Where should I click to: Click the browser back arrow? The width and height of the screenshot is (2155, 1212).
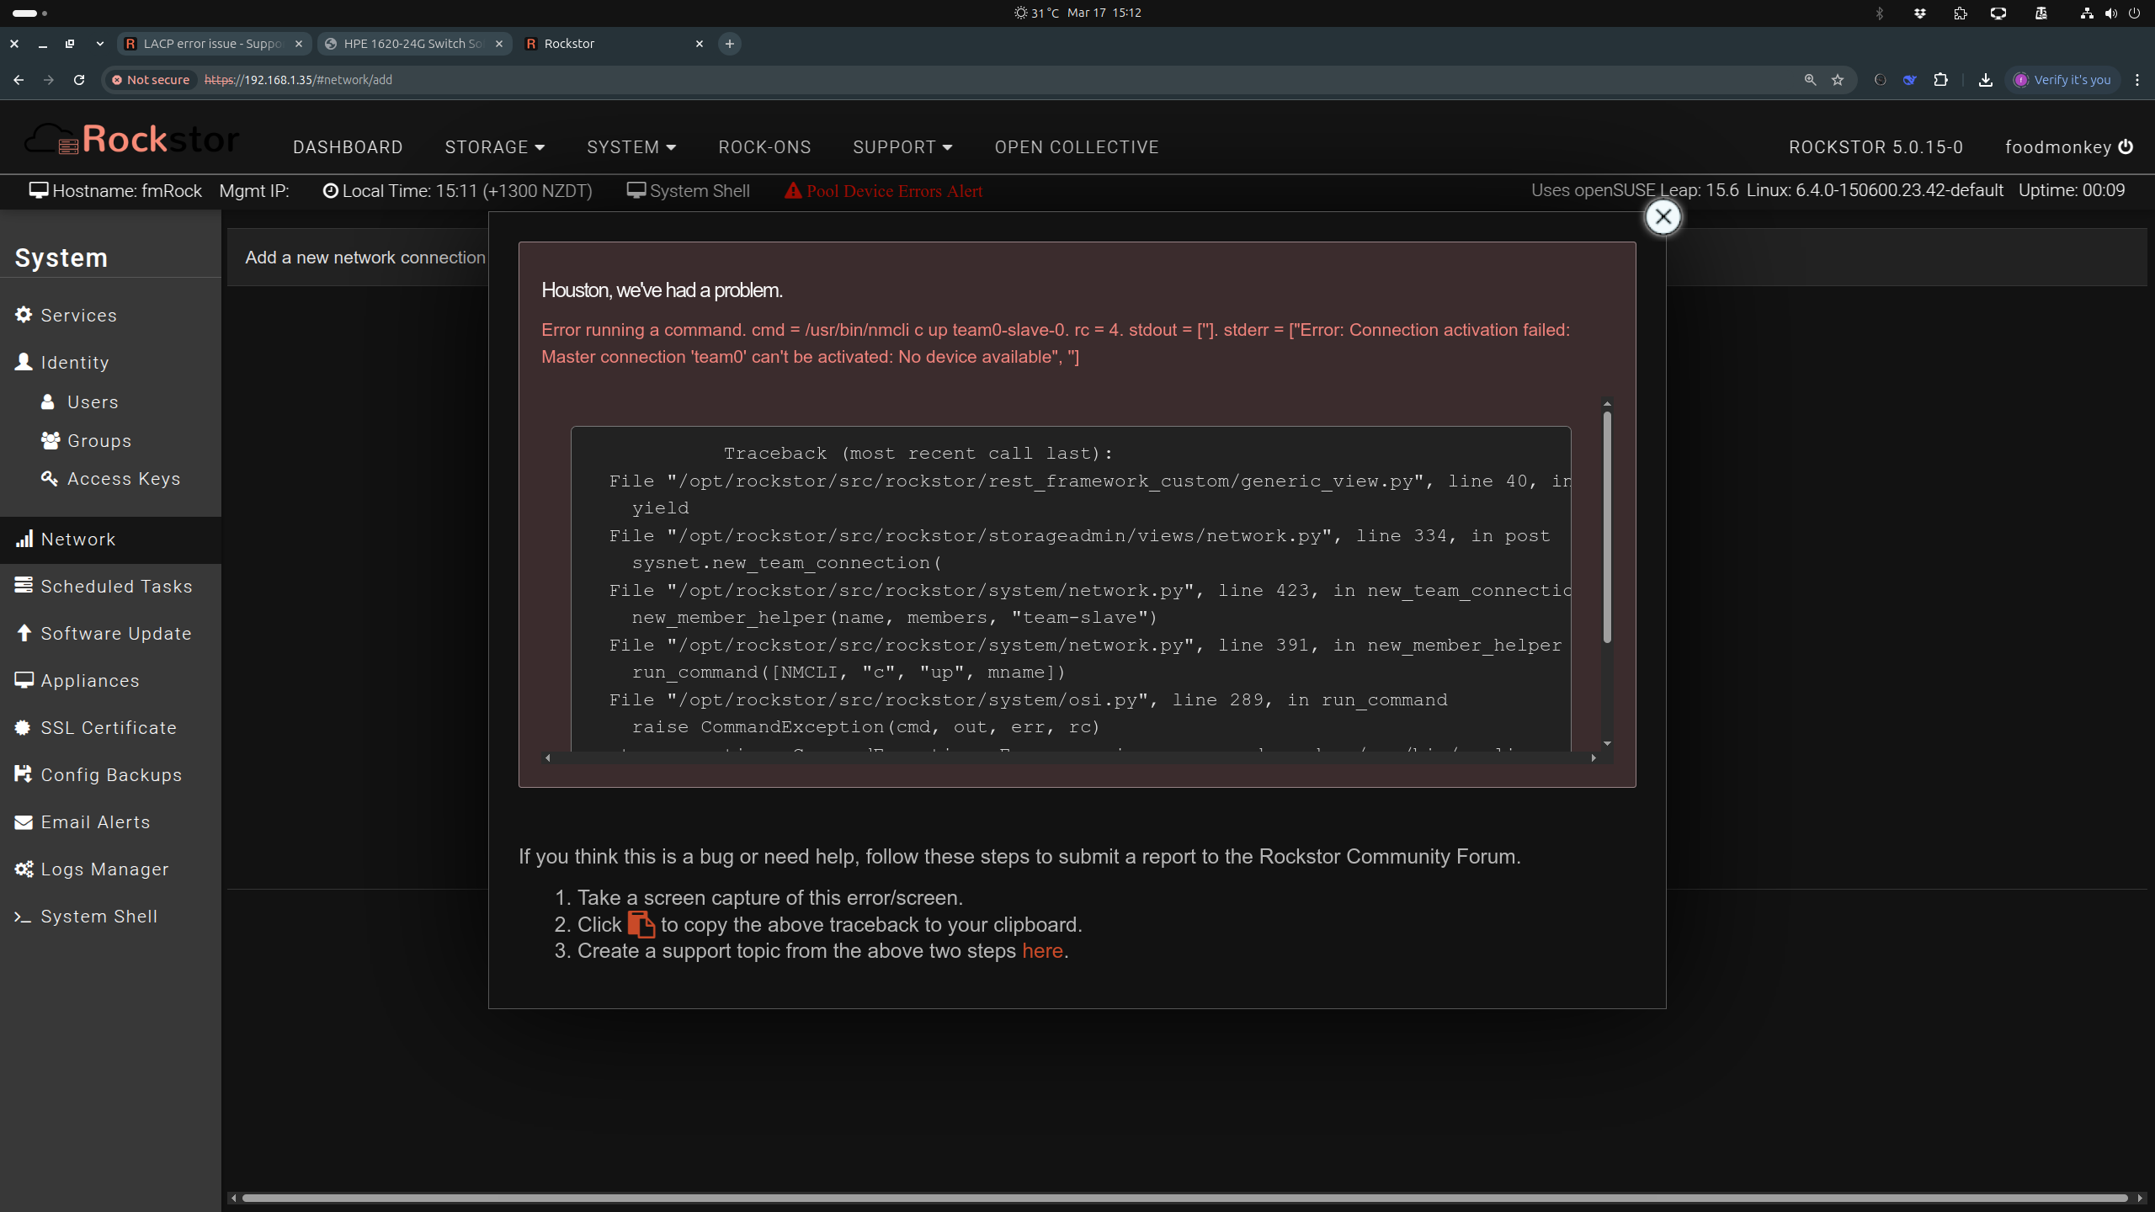[19, 80]
